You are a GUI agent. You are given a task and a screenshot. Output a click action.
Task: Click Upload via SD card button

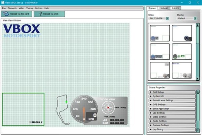pyautogui.click(x=16, y=14)
